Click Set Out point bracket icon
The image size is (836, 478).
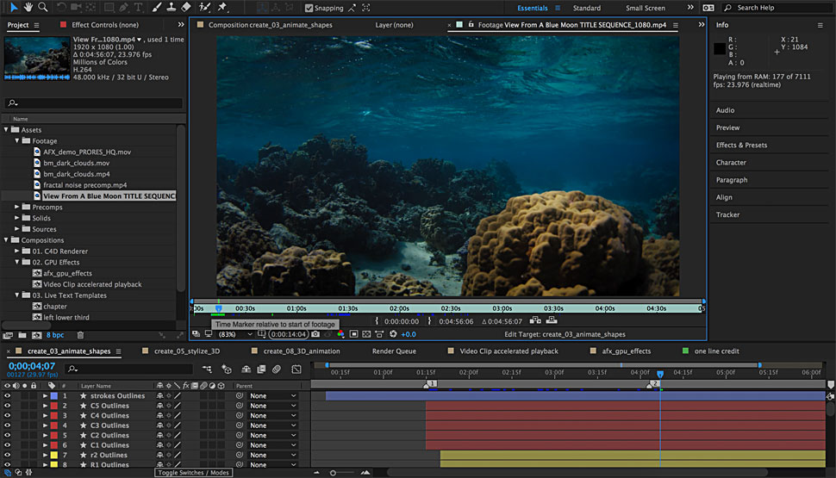pyautogui.click(x=429, y=320)
